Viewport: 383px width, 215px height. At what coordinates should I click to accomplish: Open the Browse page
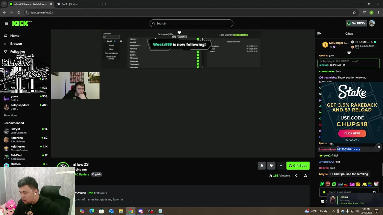(x=16, y=44)
